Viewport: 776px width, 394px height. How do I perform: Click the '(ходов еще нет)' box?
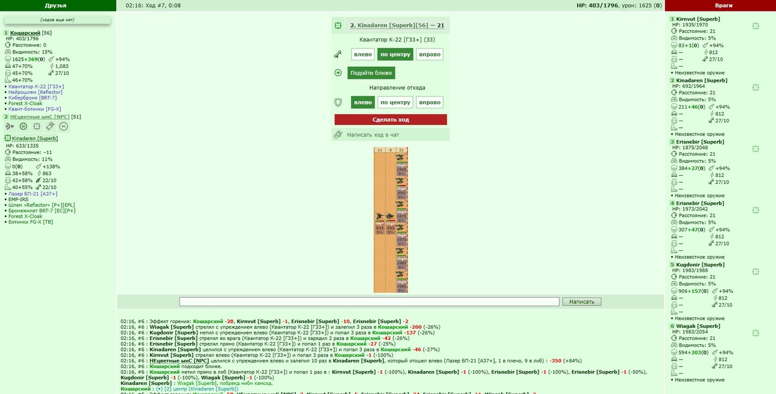point(58,20)
